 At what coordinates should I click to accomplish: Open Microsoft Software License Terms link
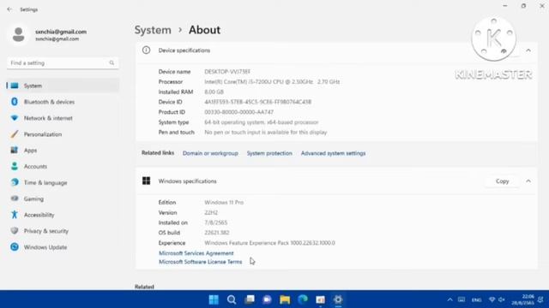tap(200, 262)
